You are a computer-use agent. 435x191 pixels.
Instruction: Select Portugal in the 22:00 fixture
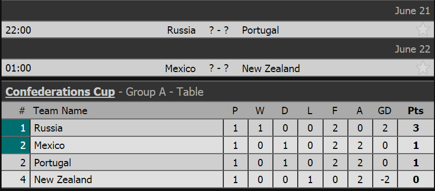tap(260, 30)
